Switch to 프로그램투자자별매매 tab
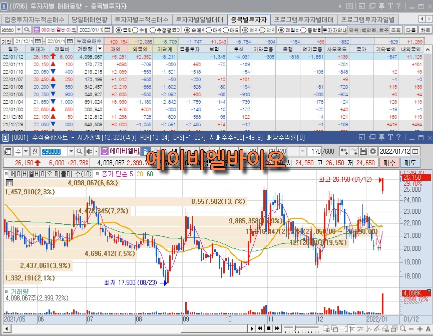Image resolution: width=433 pixels, height=336 pixels. pyautogui.click(x=304, y=20)
